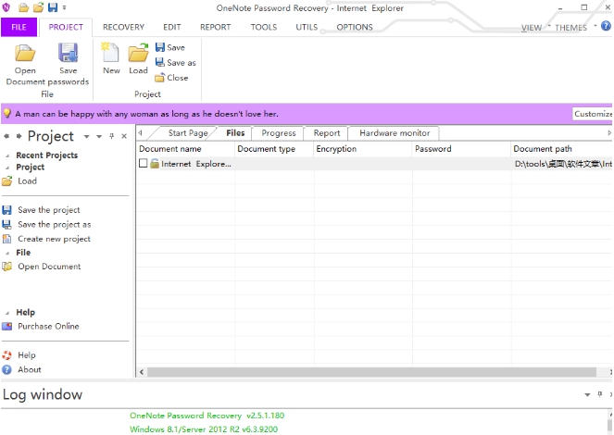
Task: Click Load in Project sidebar
Action: [27, 181]
